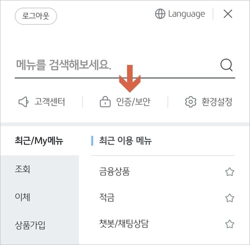250x245 pixels.
Task: Toggle the favorite star for 챗봇/채팅상담
Action: [229, 224]
